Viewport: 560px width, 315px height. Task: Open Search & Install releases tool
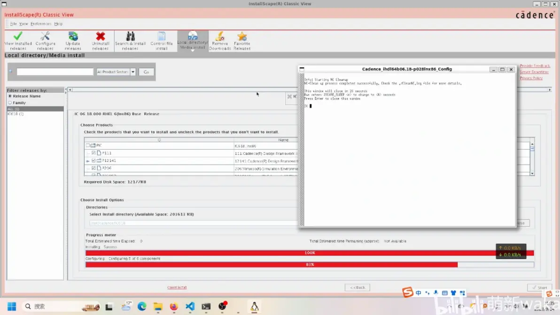pyautogui.click(x=130, y=41)
